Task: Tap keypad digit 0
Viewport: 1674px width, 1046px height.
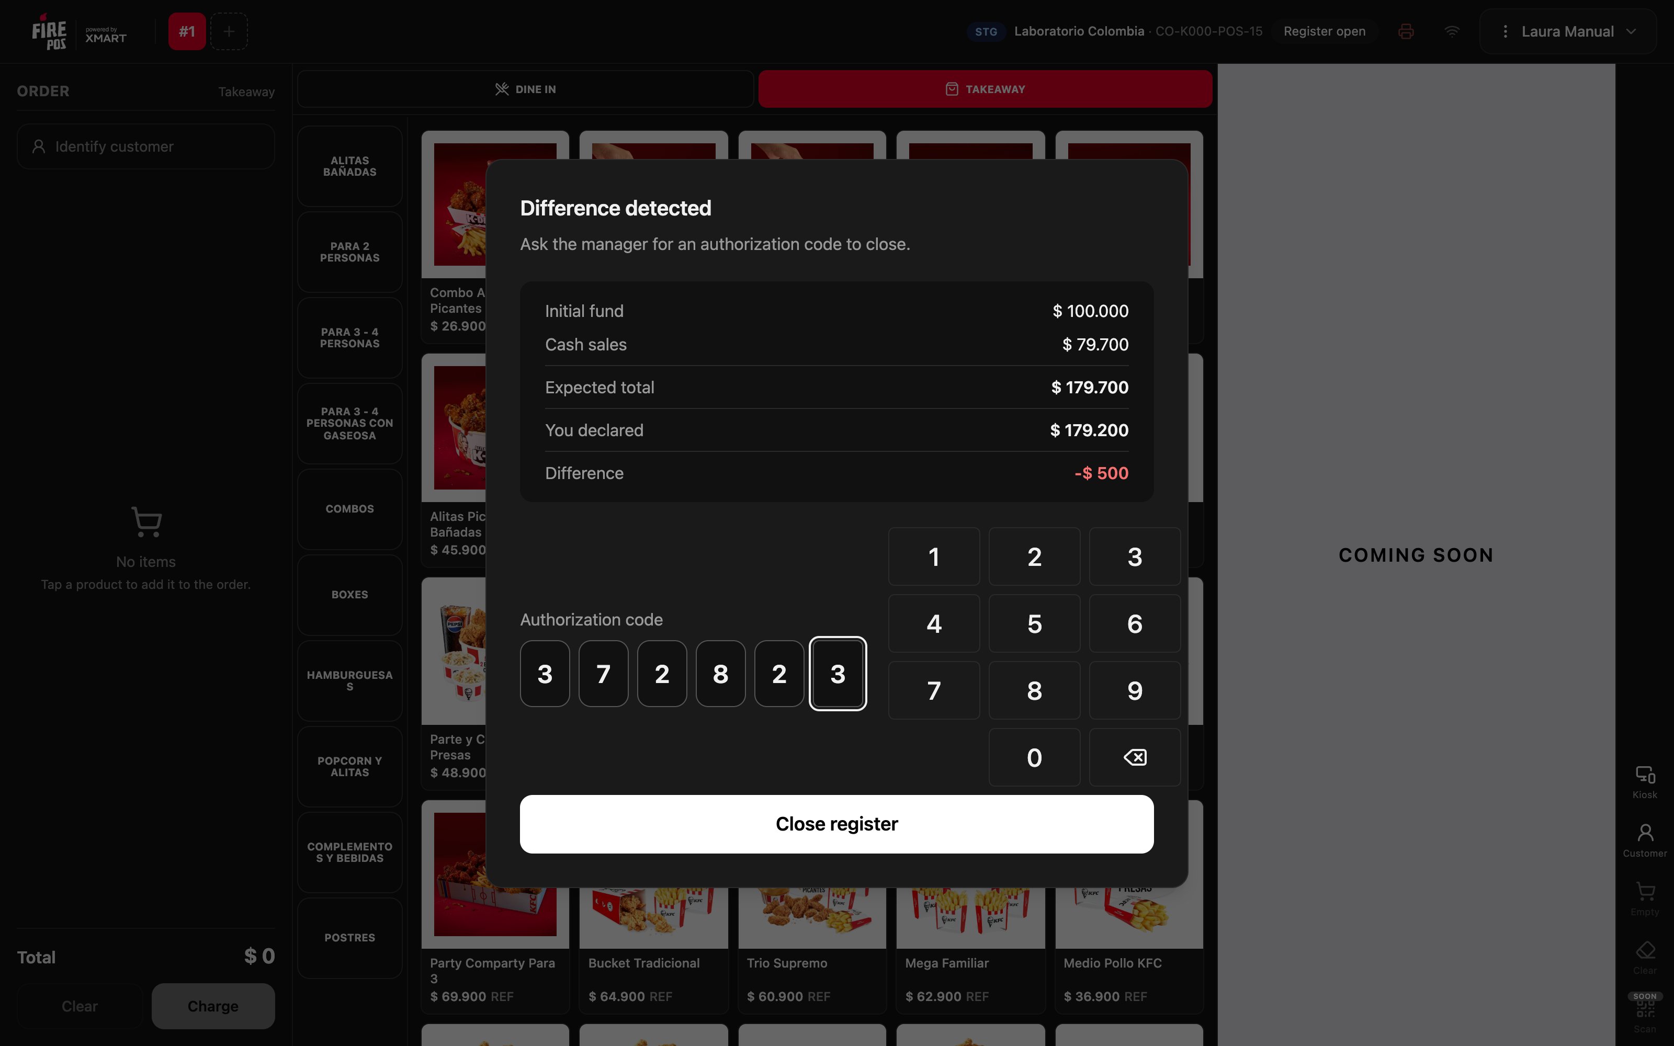Action: click(x=1034, y=757)
